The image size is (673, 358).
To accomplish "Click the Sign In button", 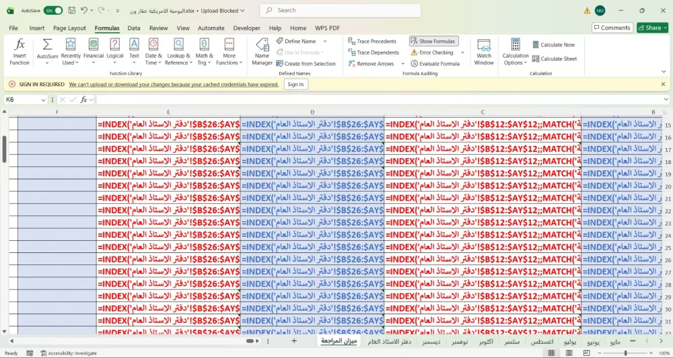I will pos(295,84).
